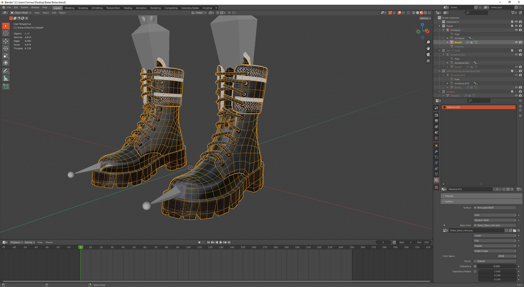
Task: Open the Modifier properties wrench tab
Action: pos(436,151)
